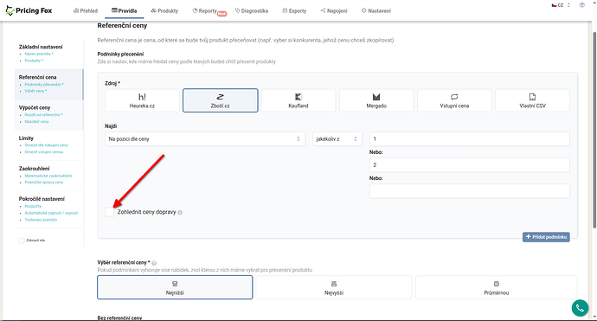The image size is (597, 321).
Task: Open the Napojení tab
Action: [x=334, y=10]
